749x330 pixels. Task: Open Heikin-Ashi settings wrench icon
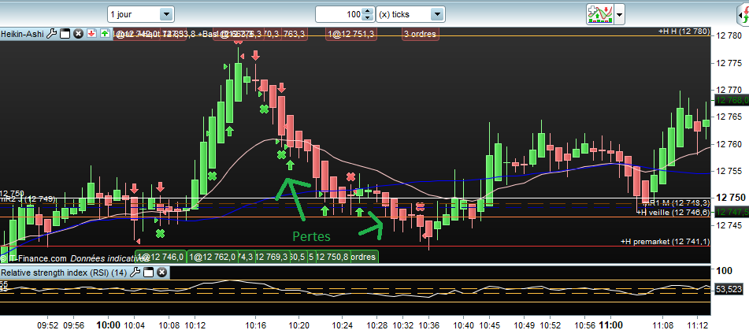(x=53, y=34)
